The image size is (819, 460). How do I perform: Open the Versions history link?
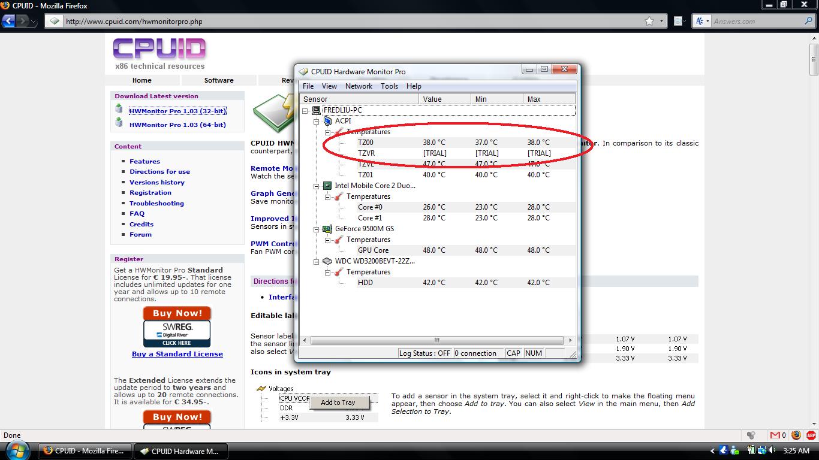[x=157, y=182]
